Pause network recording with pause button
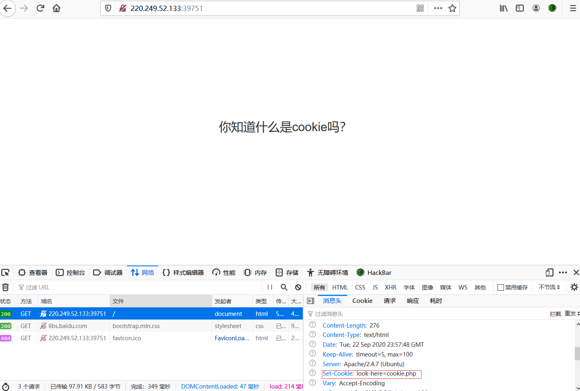The height and width of the screenshot is (391, 580). (x=270, y=287)
